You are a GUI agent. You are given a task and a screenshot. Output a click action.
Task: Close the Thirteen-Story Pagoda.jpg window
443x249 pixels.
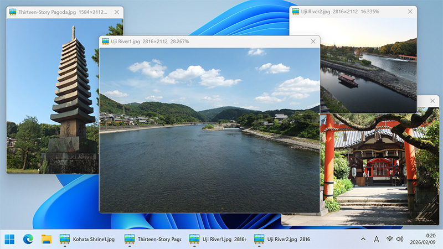click(x=116, y=12)
